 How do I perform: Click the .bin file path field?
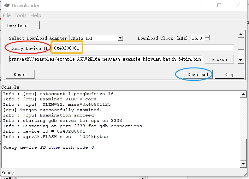(106, 59)
